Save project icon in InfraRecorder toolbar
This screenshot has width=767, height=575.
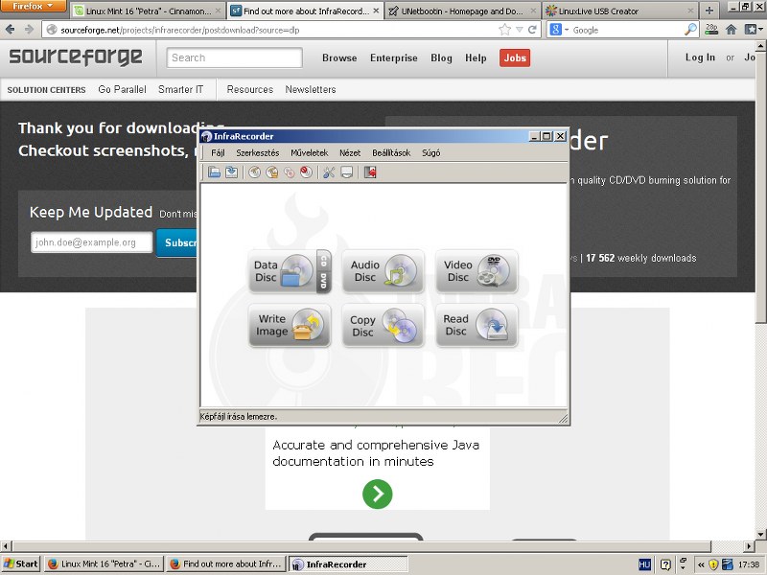point(231,172)
